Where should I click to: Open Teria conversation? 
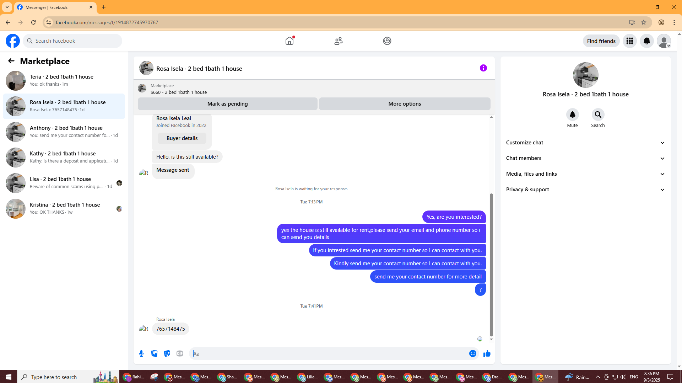click(64, 81)
